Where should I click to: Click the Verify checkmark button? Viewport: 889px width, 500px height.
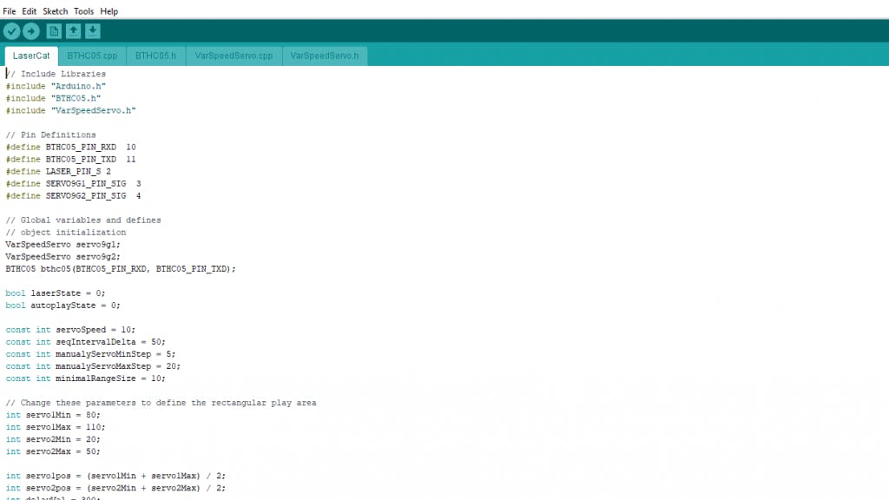coord(11,31)
